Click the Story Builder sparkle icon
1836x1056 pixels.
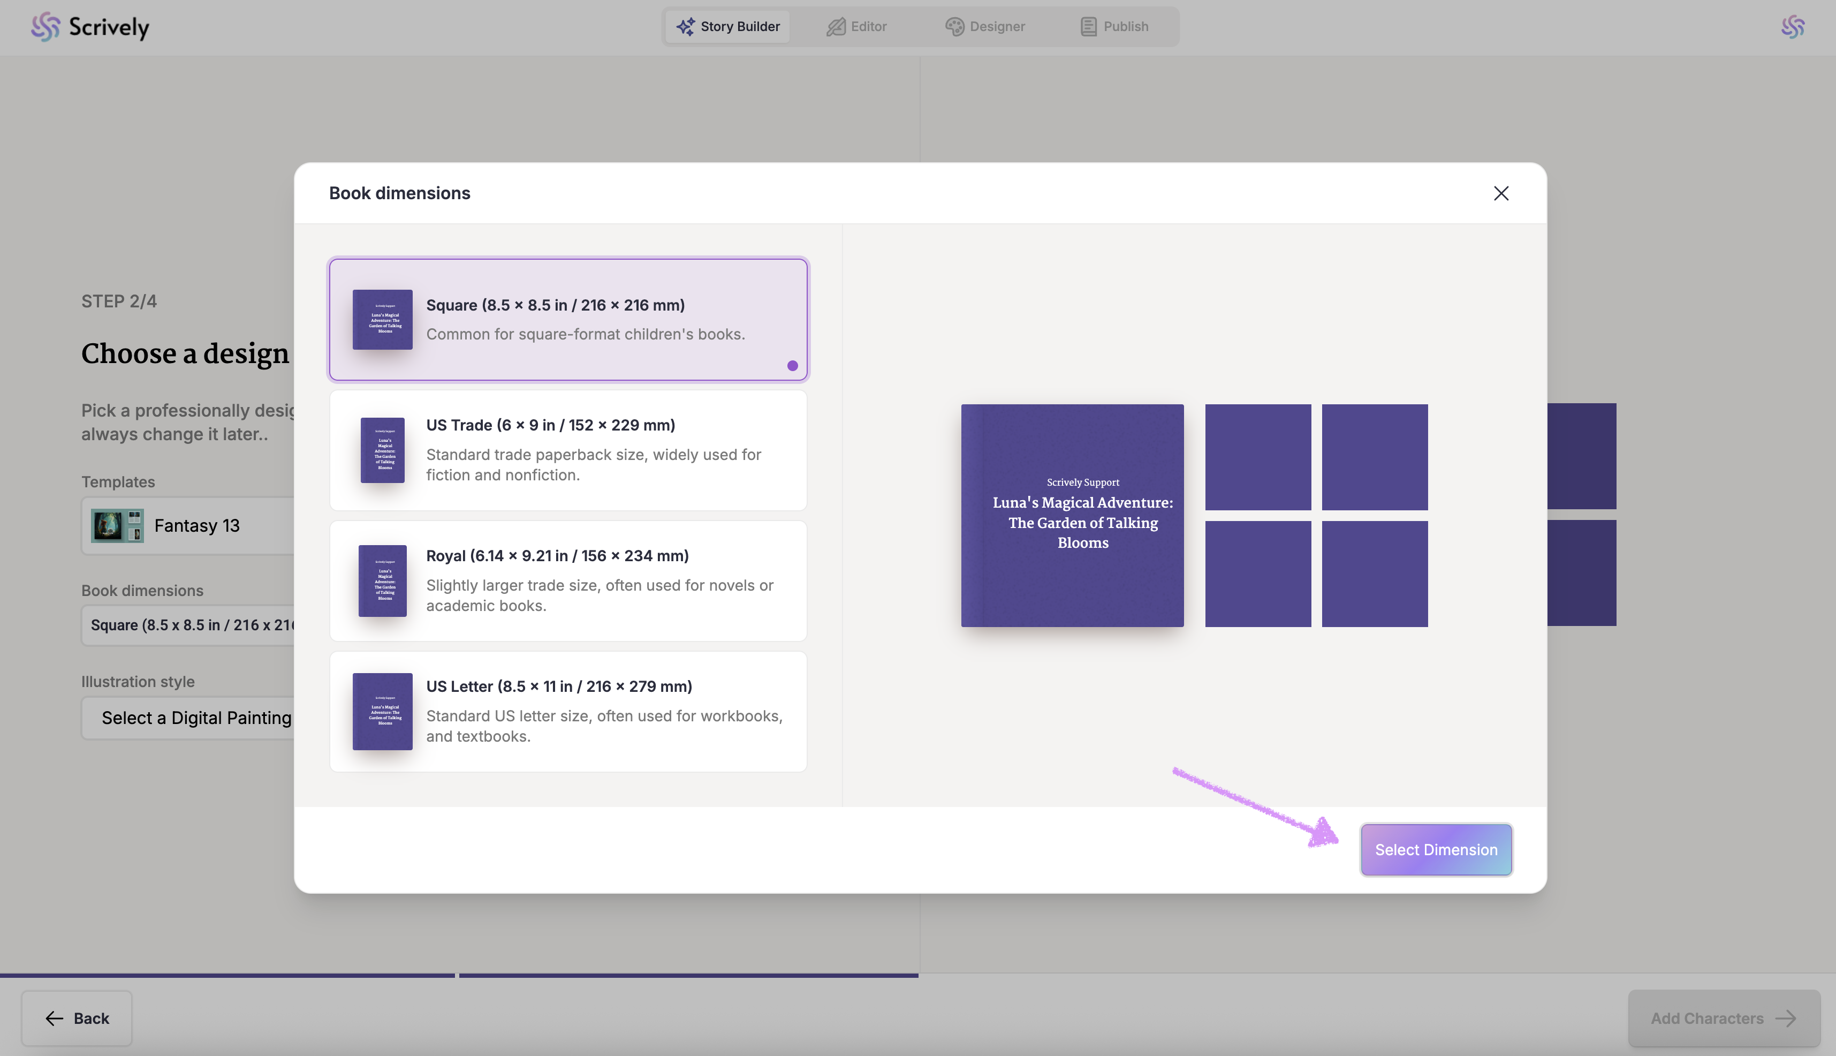685,27
